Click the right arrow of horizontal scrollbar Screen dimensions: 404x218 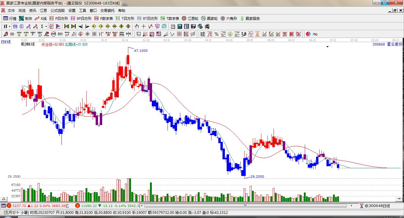[351, 206]
